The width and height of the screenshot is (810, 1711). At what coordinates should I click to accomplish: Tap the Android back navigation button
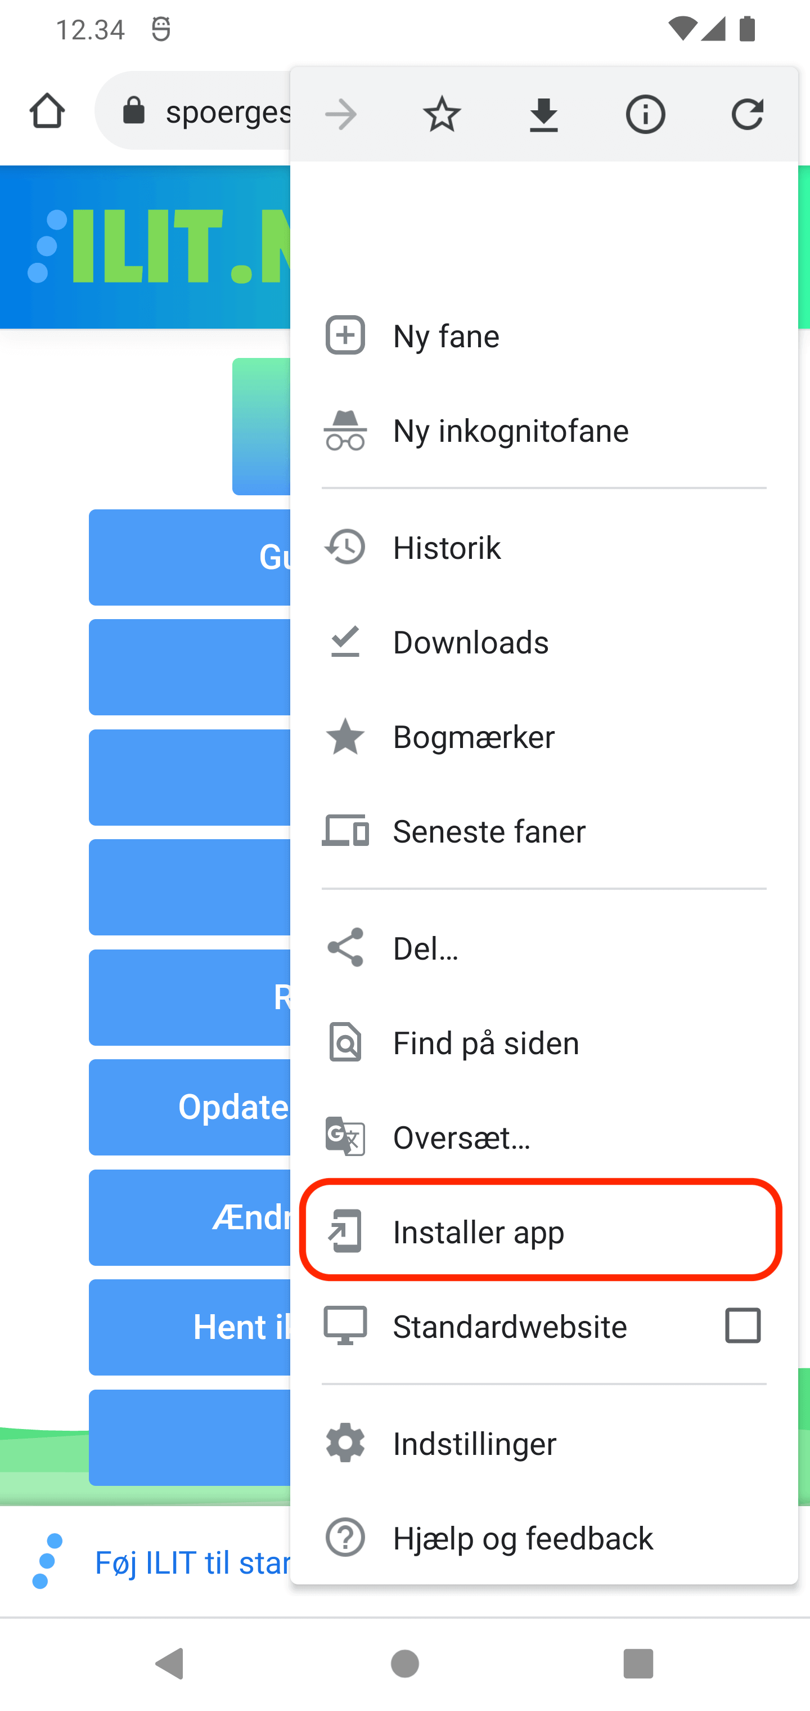pyautogui.click(x=170, y=1664)
